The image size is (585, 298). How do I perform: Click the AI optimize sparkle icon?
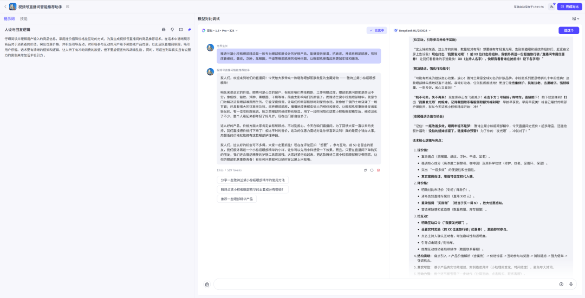coord(190,29)
